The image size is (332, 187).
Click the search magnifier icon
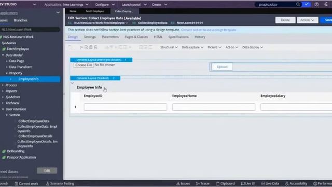point(298,4)
